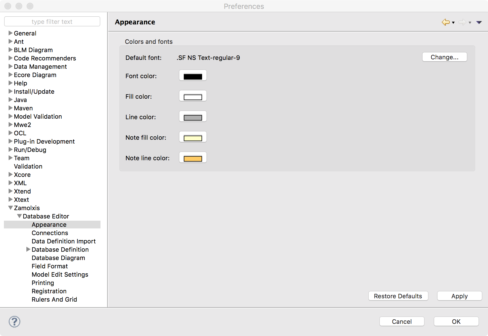Viewport: 488px width, 336px height.
Task: Click the grayed forward navigation arrow
Action: click(462, 22)
